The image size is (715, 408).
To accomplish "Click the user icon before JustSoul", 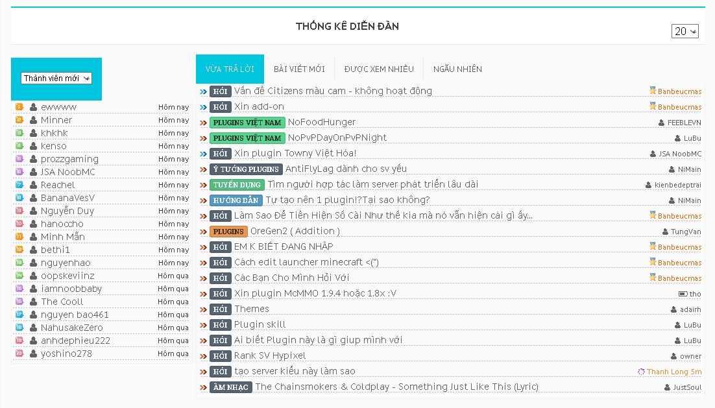I will [x=667, y=387].
